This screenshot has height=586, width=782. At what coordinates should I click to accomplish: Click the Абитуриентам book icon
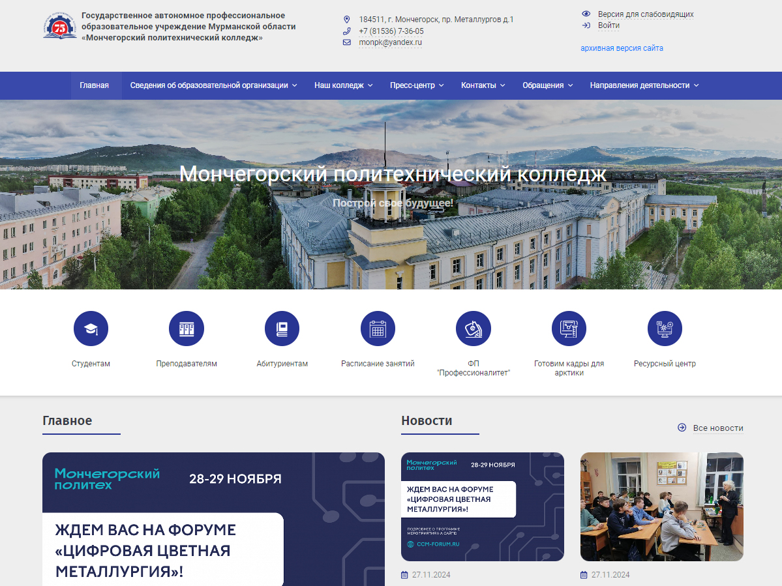click(282, 328)
